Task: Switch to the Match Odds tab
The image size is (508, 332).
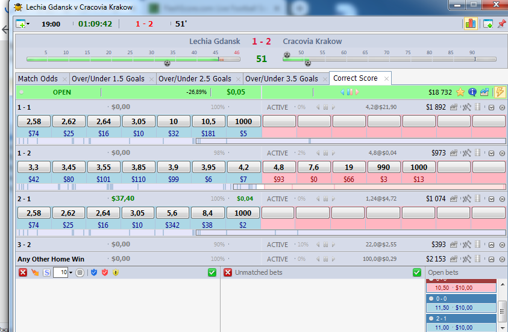Action: tap(38, 79)
